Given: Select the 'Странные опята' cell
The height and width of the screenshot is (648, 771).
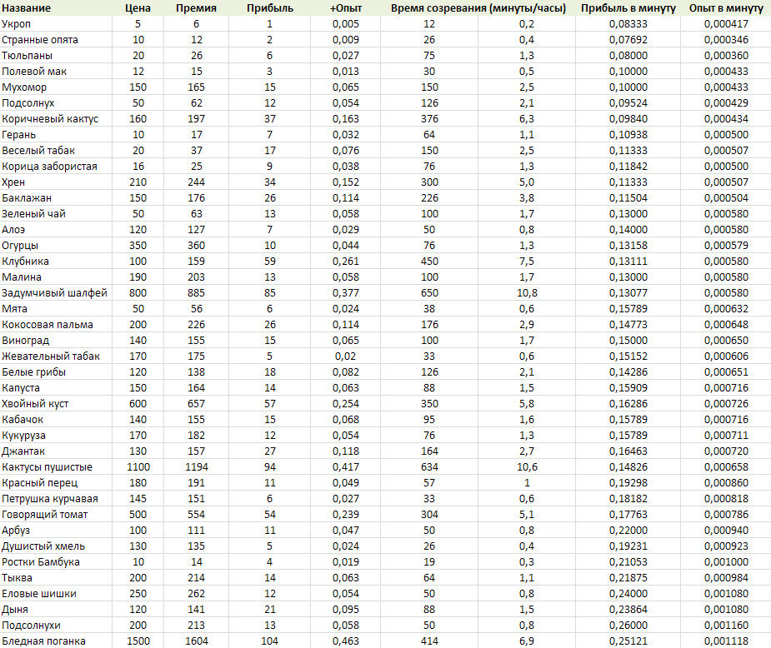Looking at the screenshot, I should (x=40, y=40).
